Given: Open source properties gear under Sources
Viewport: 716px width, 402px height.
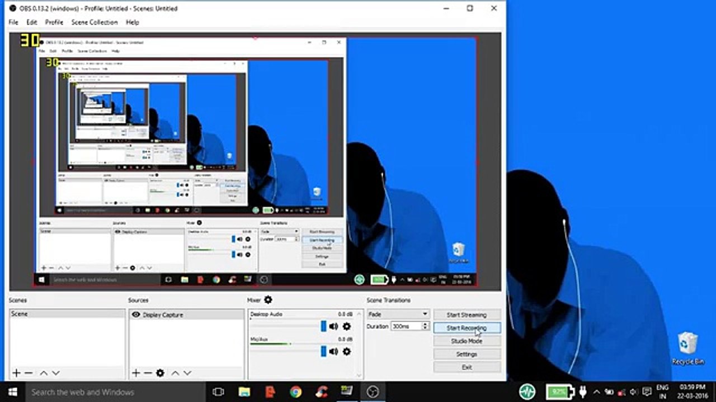Looking at the screenshot, I should pos(161,373).
